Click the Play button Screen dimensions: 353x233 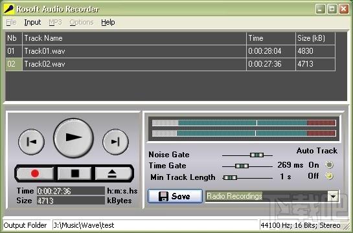click(73, 138)
